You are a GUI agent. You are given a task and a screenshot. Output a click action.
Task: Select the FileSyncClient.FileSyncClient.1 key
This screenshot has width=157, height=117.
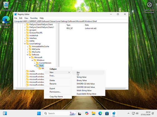click(x=42, y=27)
